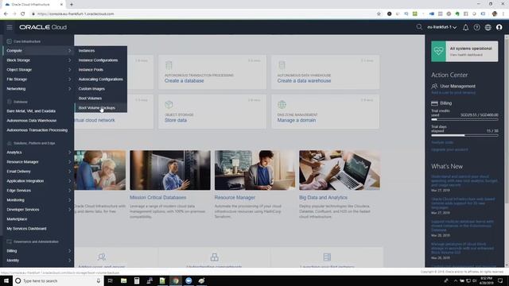Click Create a database link
The height and width of the screenshot is (286, 509).
(184, 81)
